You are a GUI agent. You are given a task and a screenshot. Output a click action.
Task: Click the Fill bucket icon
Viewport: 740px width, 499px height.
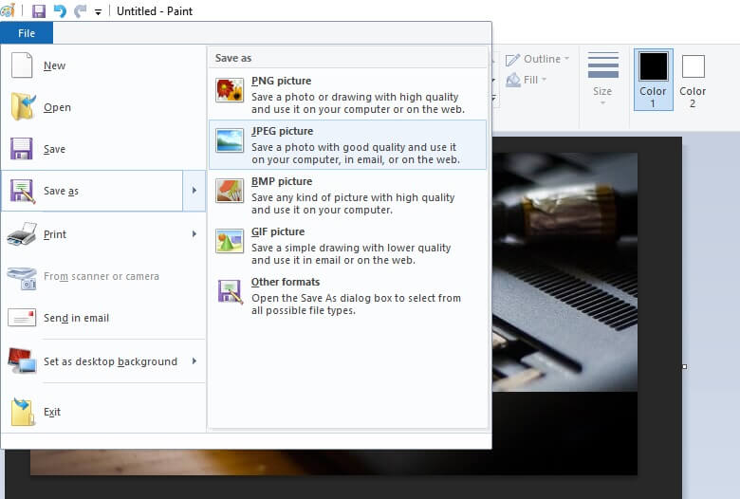(513, 80)
